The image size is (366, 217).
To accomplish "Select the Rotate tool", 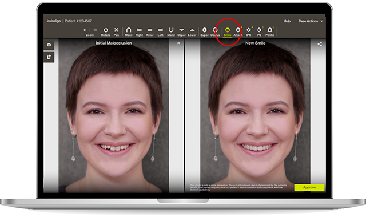I will [x=105, y=32].
